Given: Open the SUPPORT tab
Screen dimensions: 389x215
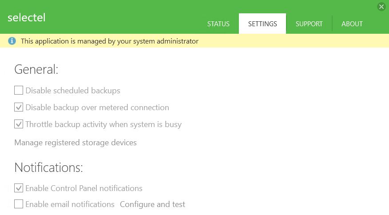Looking at the screenshot, I should pyautogui.click(x=309, y=24).
